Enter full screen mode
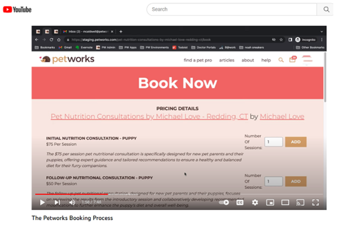Viewport: 356px width, 226px height. (x=315, y=202)
